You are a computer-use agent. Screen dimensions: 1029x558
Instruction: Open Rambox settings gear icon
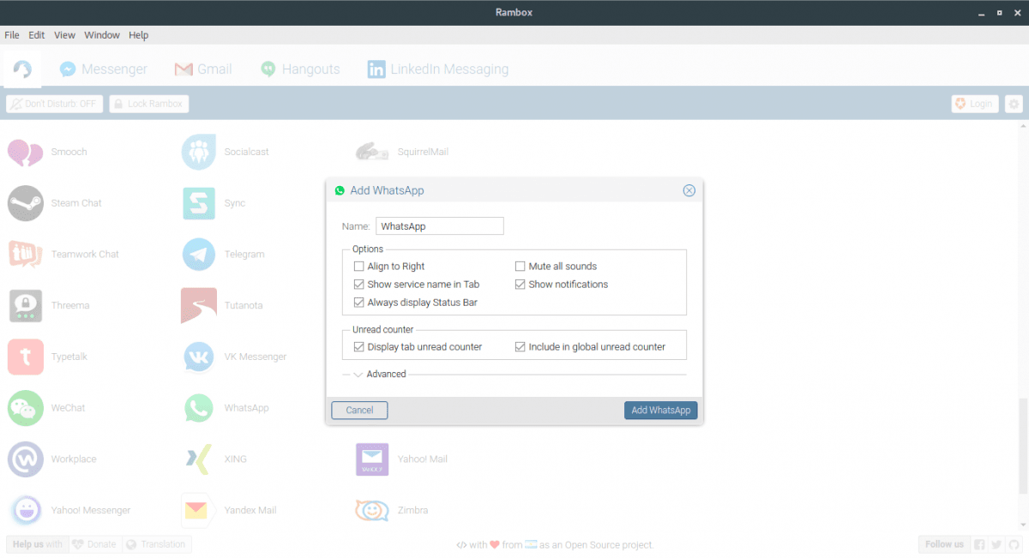pyautogui.click(x=1014, y=104)
